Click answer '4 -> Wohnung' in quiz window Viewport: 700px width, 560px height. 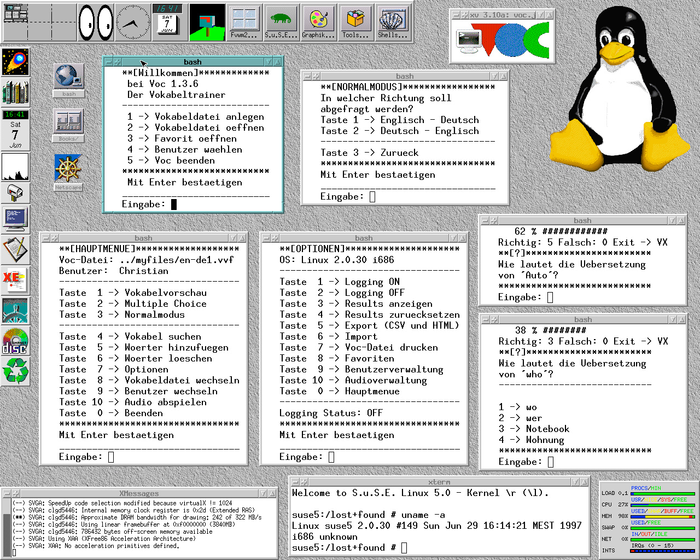(x=531, y=440)
